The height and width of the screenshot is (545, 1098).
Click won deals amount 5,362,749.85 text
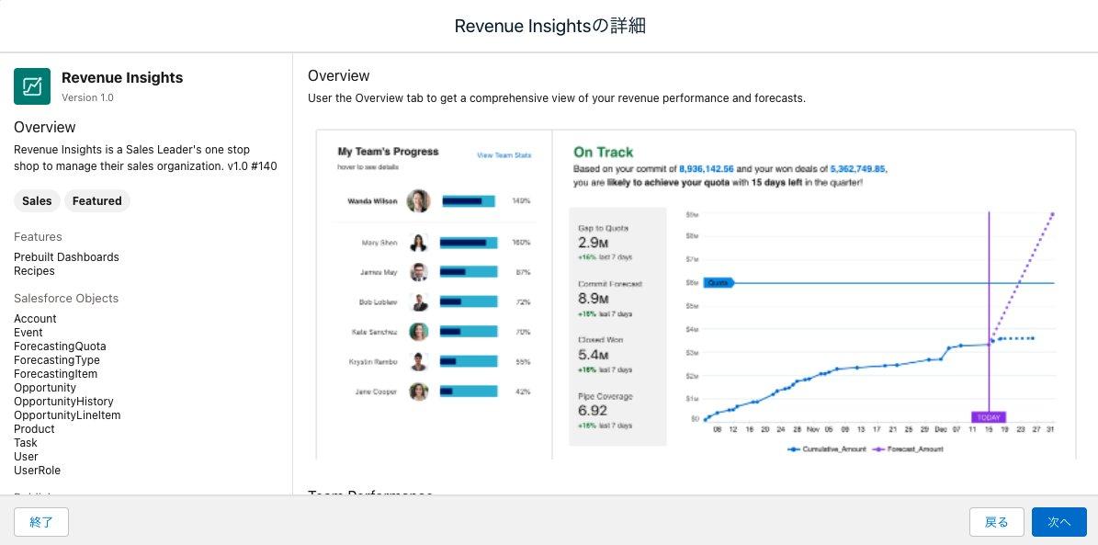[x=858, y=169]
